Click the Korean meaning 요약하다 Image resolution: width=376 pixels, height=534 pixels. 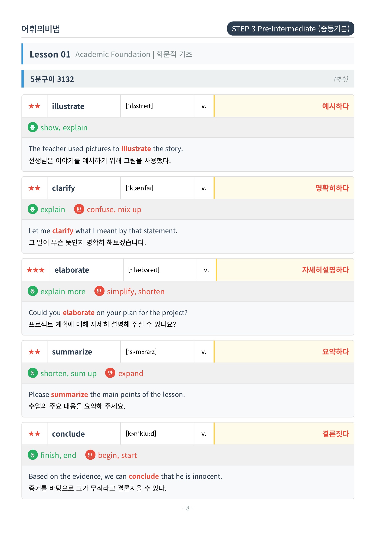336,352
